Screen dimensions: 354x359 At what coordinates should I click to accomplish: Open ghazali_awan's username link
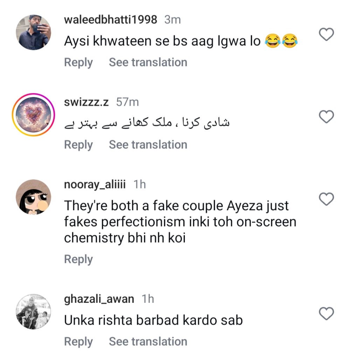click(x=99, y=299)
